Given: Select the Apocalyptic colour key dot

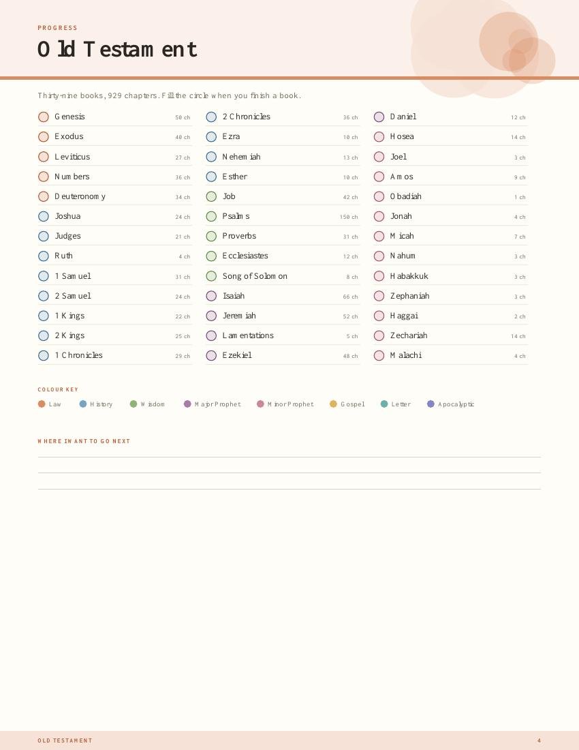Looking at the screenshot, I should [431, 404].
